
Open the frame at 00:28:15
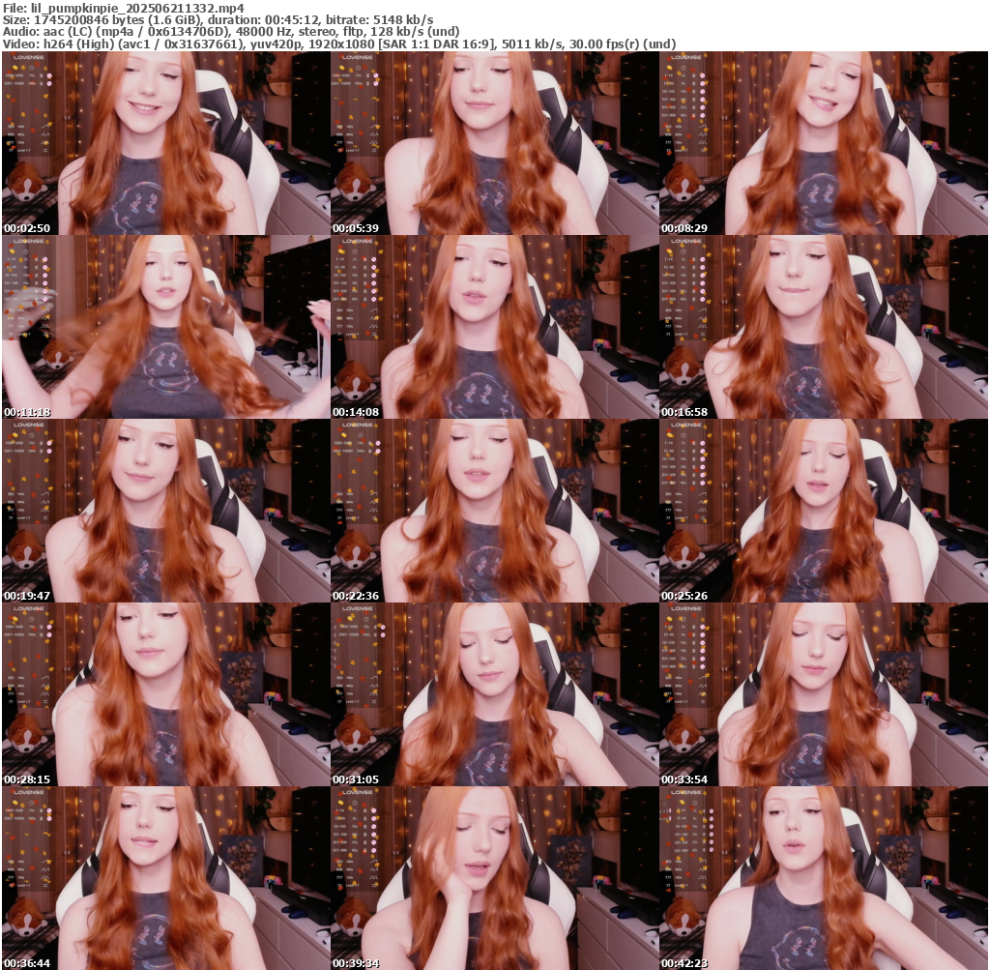(165, 694)
